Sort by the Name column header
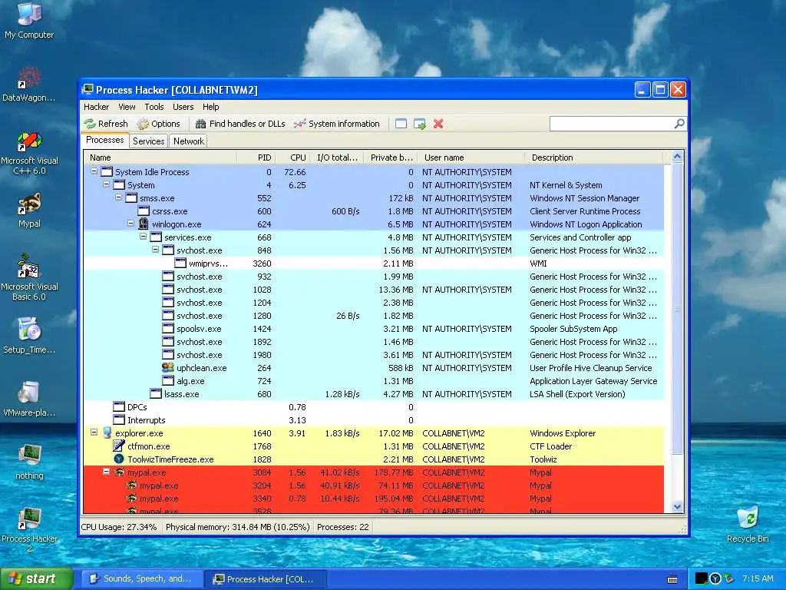Image resolution: width=786 pixels, height=590 pixels. [x=160, y=157]
